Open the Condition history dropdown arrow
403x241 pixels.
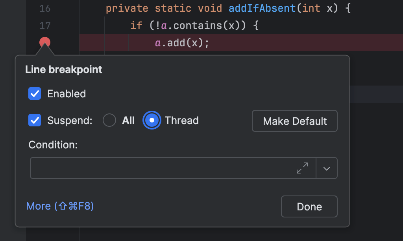point(327,168)
